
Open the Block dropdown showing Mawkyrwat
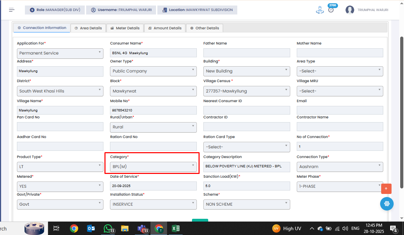[153, 91]
